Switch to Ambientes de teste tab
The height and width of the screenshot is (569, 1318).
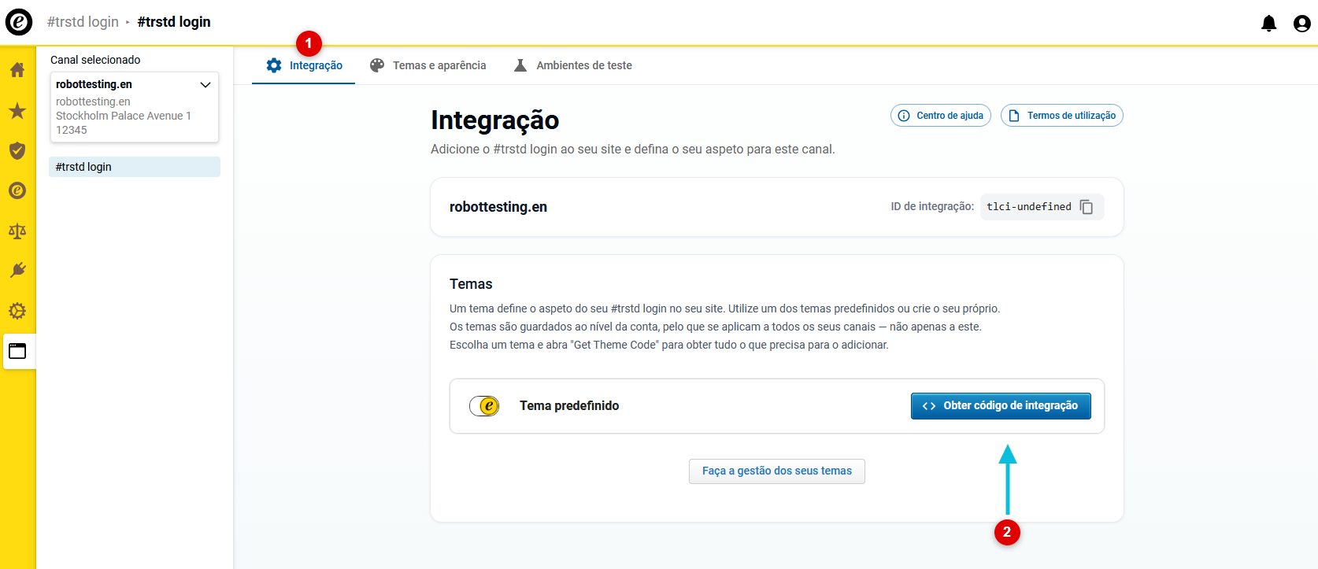pos(573,65)
